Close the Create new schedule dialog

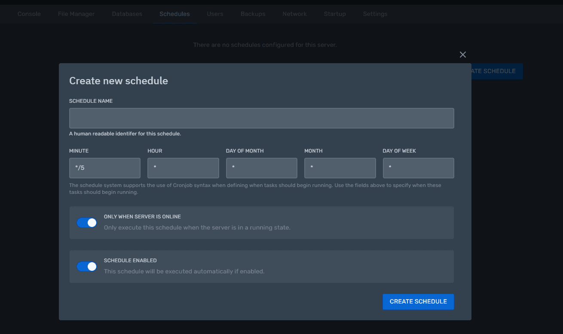[x=462, y=55]
